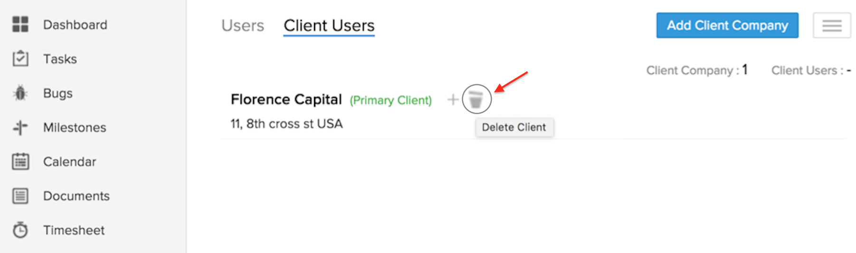Image resolution: width=856 pixels, height=253 pixels.
Task: Select the Client Users tab
Action: pyautogui.click(x=329, y=26)
